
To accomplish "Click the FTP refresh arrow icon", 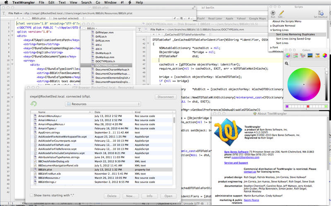I will coord(33,104).
